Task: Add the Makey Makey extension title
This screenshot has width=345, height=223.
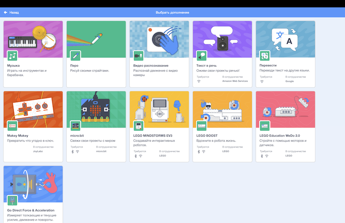Action: [18, 135]
